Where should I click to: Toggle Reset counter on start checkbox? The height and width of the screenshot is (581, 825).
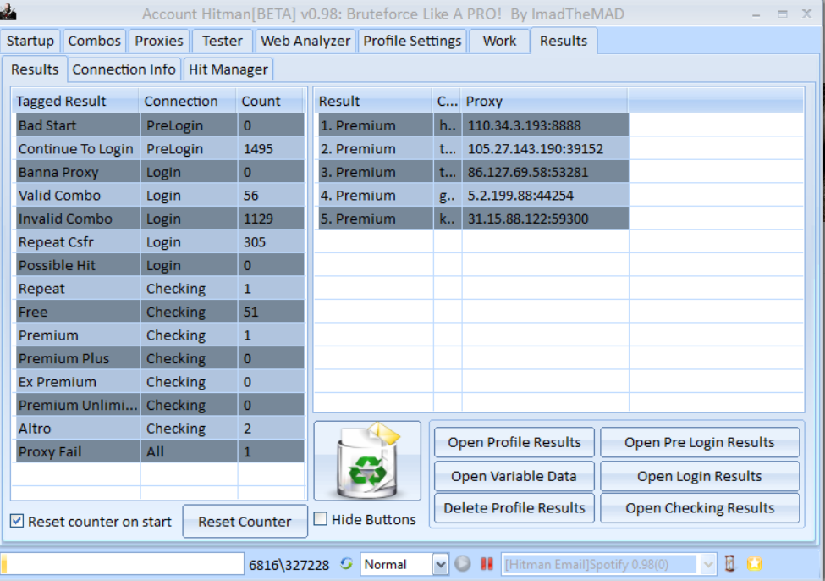click(17, 522)
